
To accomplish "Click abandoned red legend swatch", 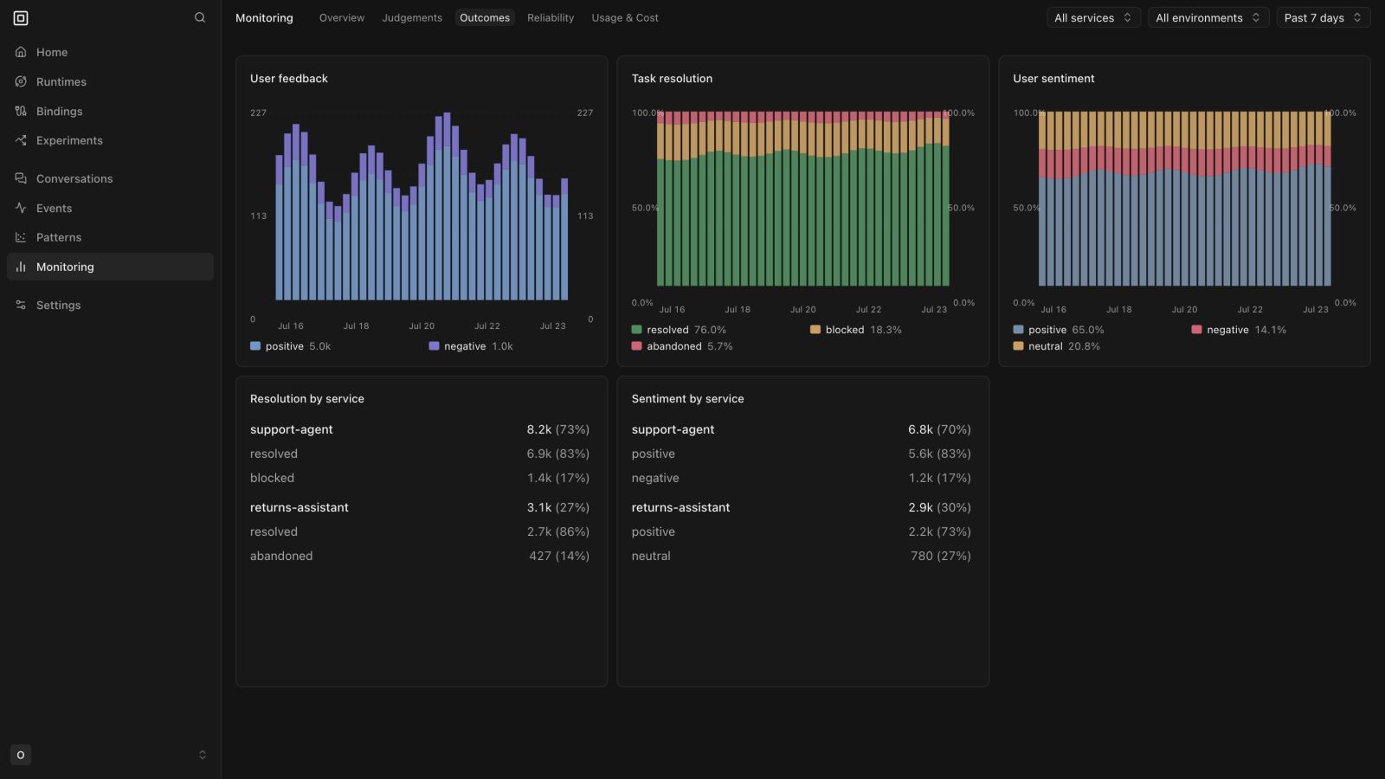I will 637,346.
